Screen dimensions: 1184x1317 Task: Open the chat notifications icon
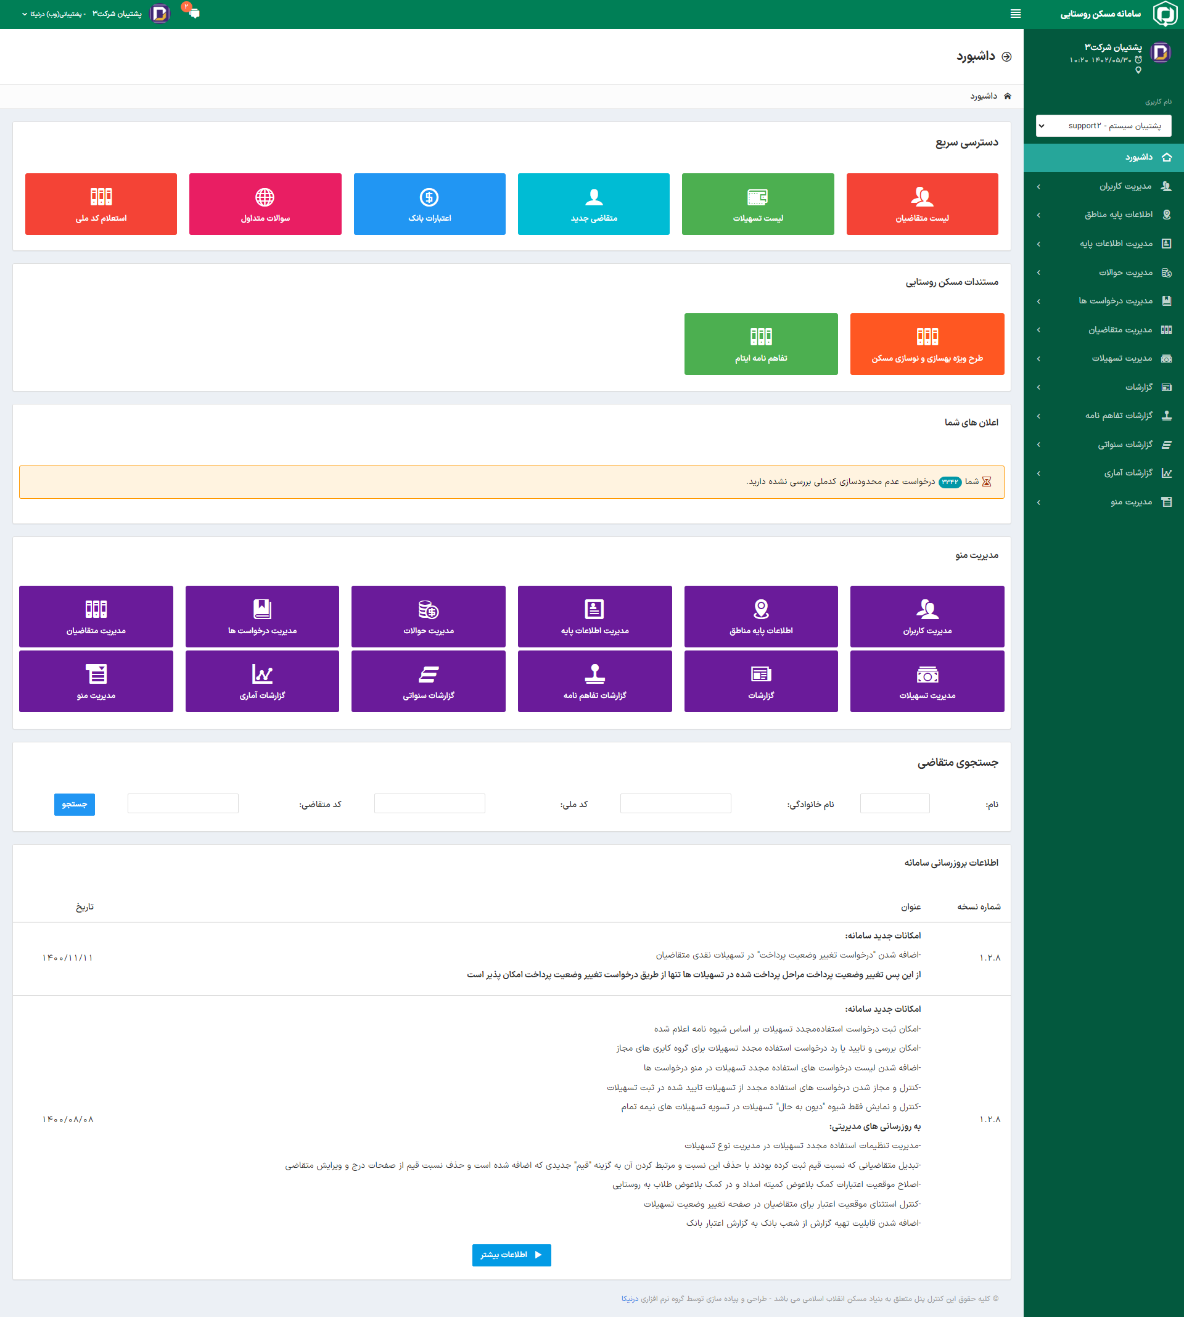coord(193,13)
